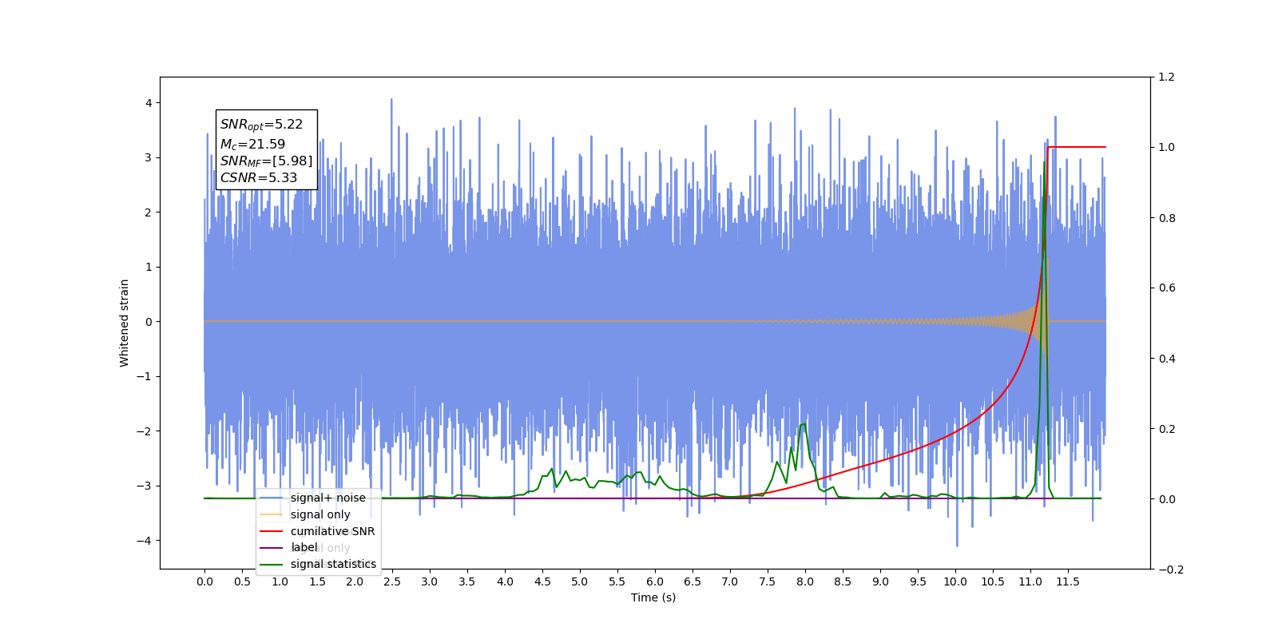This screenshot has height=639, width=1278.
Task: Click the 4.5 tick on time axis
Action: pos(542,581)
